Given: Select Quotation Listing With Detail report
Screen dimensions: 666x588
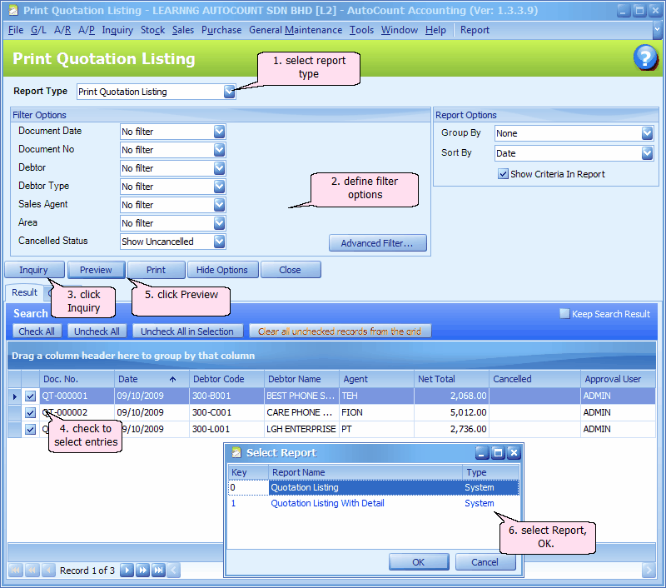Looking at the screenshot, I should pyautogui.click(x=373, y=503).
